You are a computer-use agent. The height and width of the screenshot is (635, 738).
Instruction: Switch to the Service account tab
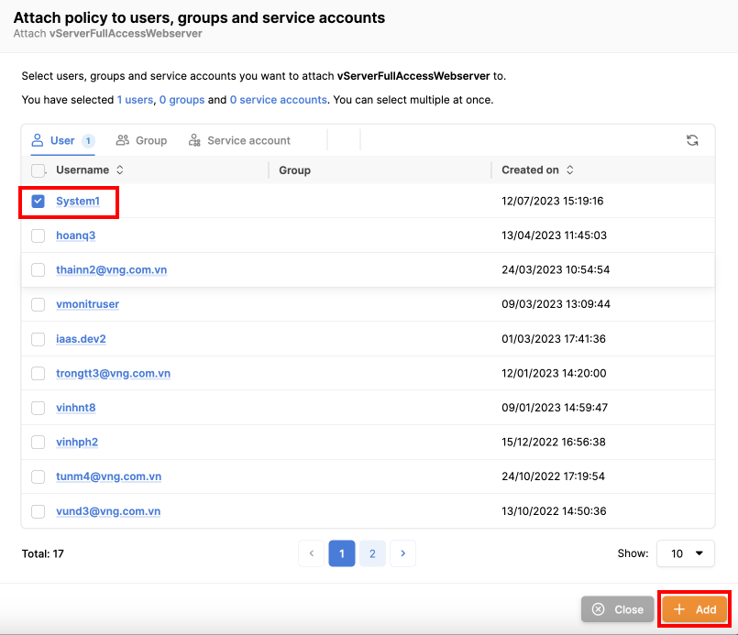pos(239,140)
